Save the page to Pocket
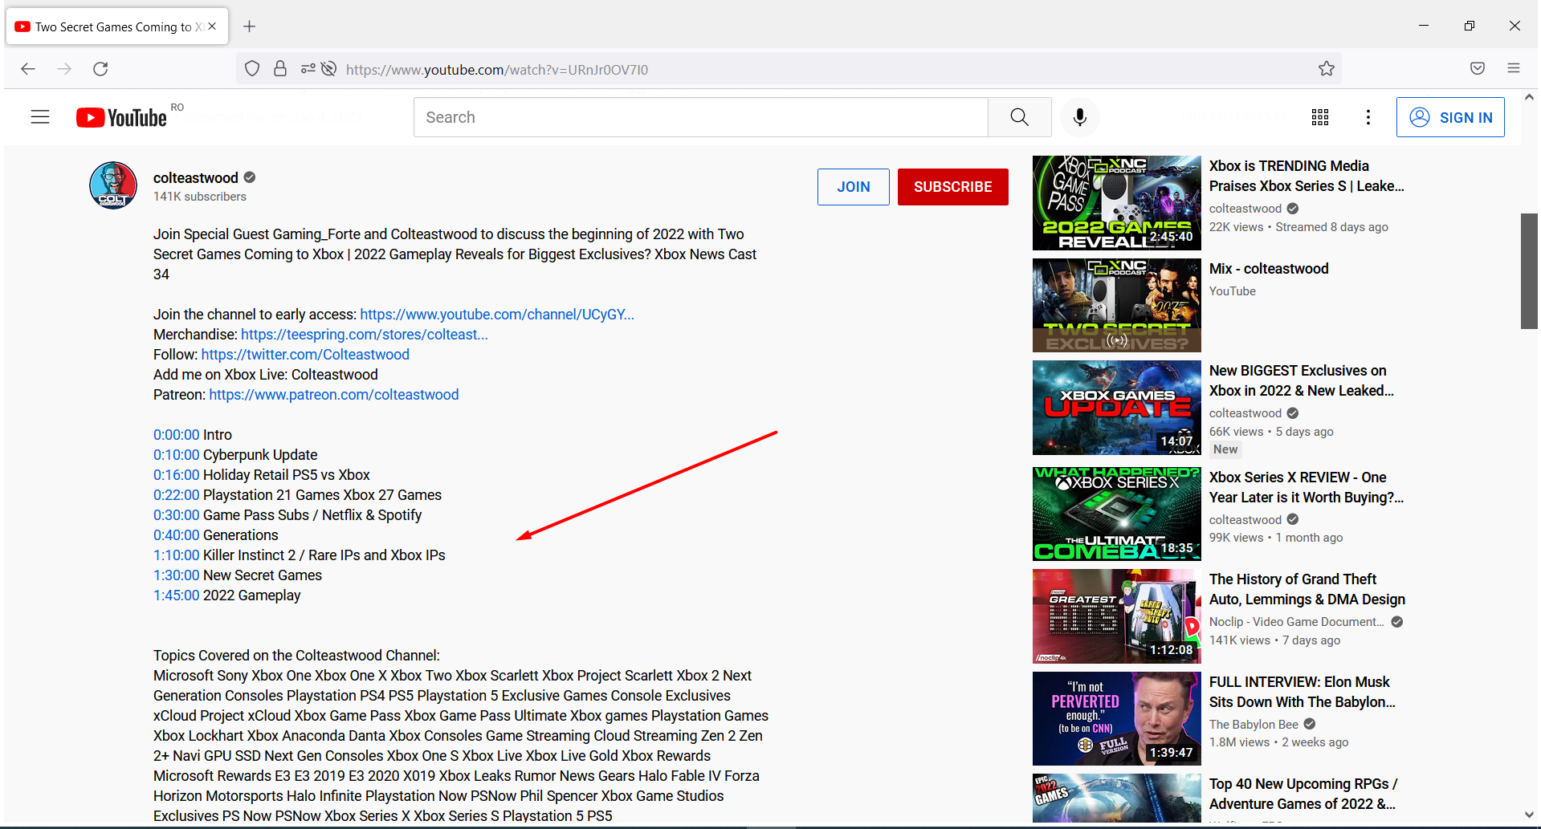This screenshot has width=1541, height=829. click(1476, 68)
